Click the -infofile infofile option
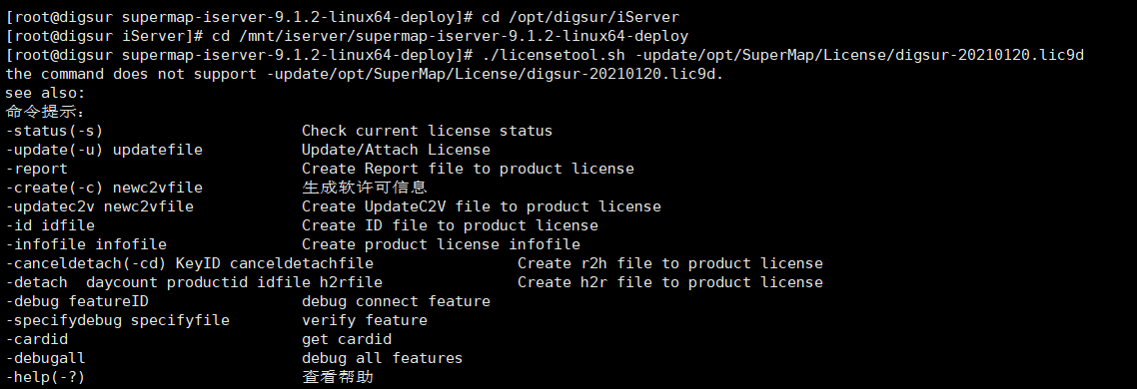This screenshot has width=1137, height=389. 86,244
